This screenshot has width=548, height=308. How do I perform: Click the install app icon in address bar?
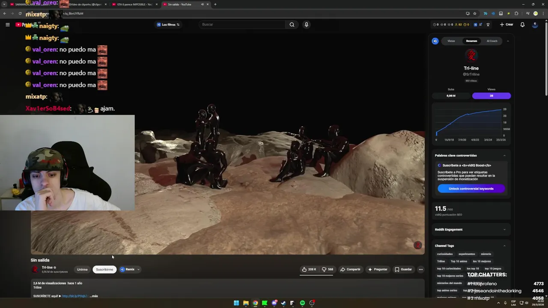pyautogui.click(x=468, y=13)
